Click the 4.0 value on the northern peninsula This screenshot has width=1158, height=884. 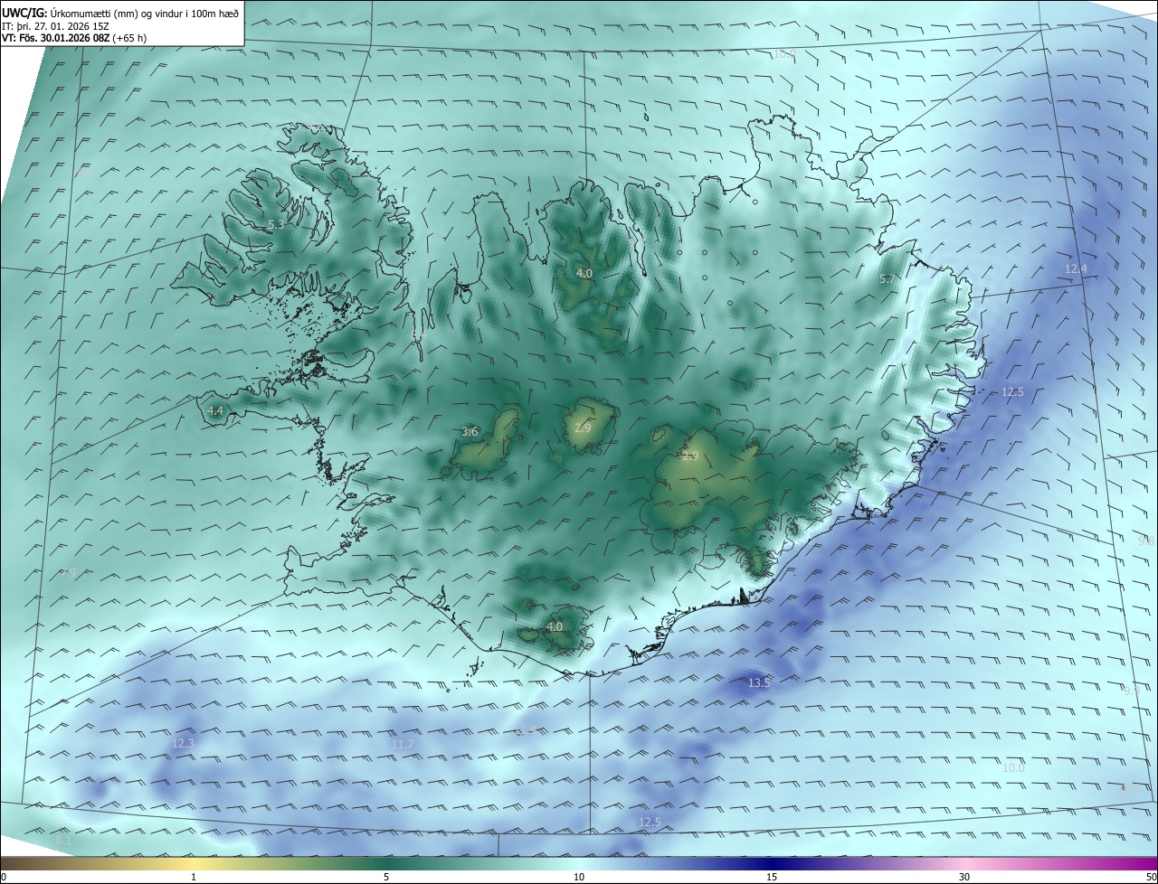584,272
